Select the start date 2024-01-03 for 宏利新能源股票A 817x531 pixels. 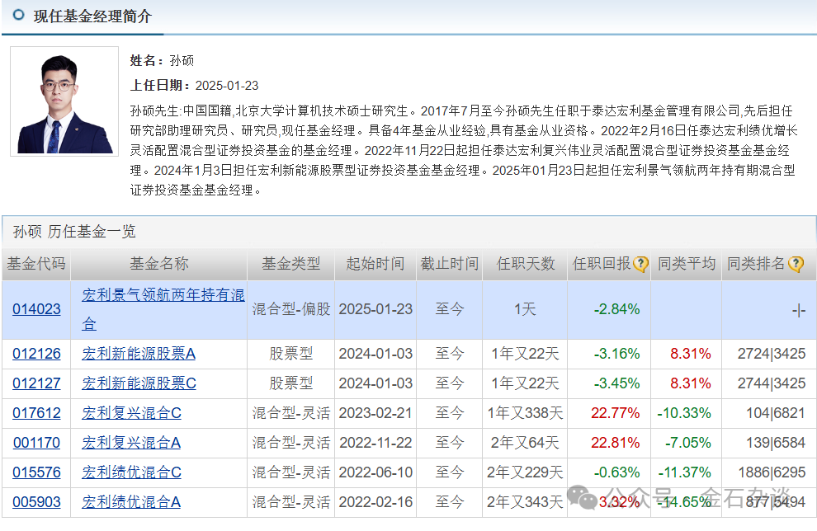(x=375, y=354)
